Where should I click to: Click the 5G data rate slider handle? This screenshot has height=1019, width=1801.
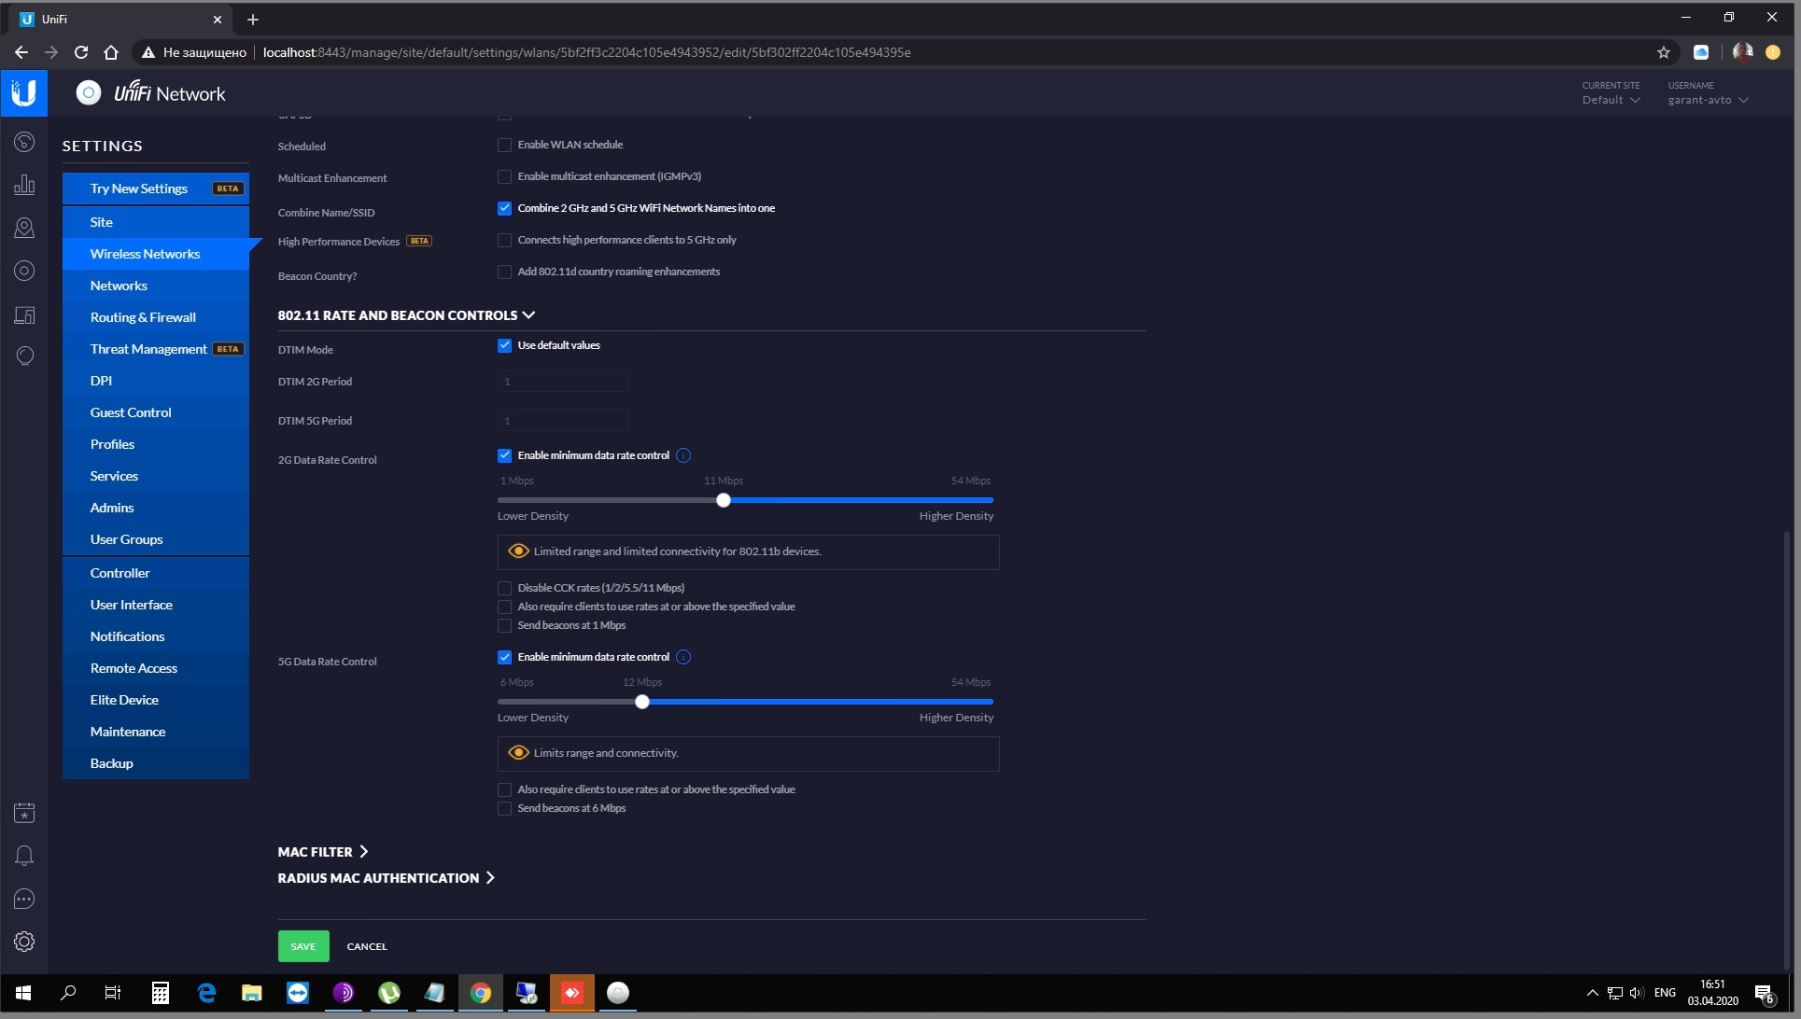(642, 702)
